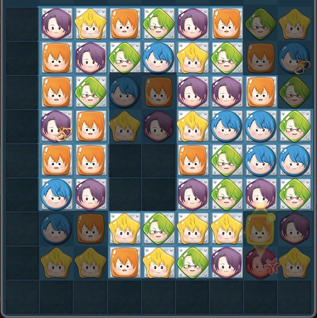This screenshot has height=318, width=317.
Task: Tap the dimmed purple piece in center recess
Action: tap(159, 126)
